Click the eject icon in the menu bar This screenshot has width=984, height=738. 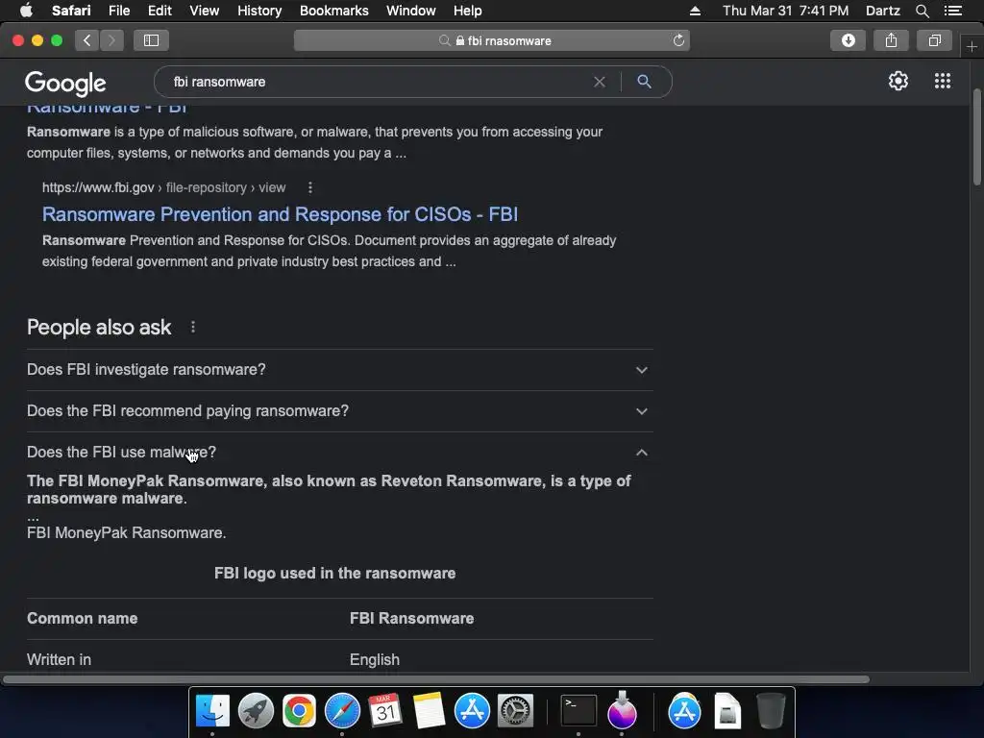[695, 11]
